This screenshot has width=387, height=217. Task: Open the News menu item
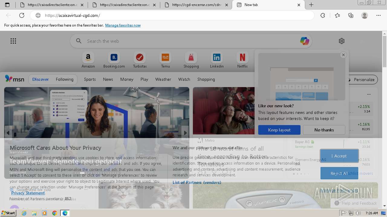(108, 79)
